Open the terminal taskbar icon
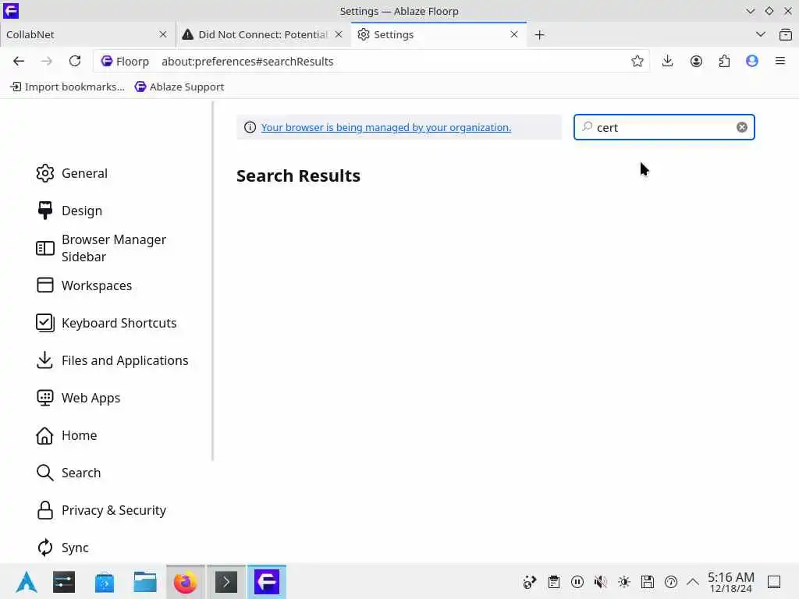 click(226, 582)
